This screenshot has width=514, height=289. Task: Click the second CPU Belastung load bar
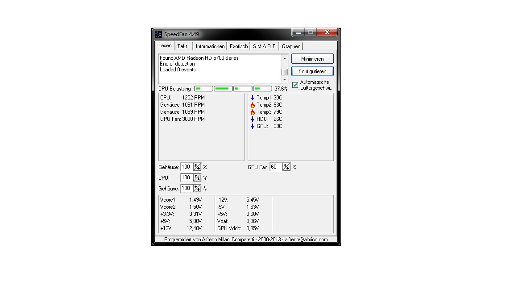click(223, 88)
